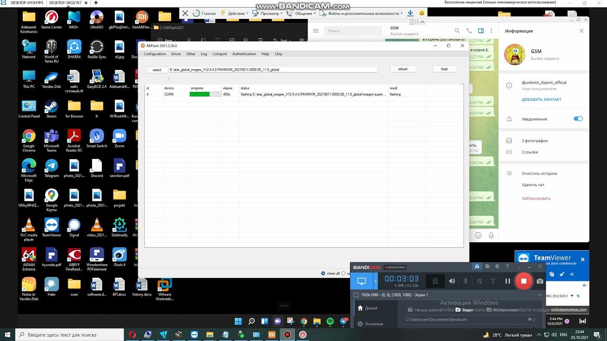Open MiFlash Driver menu
Viewport: 607px width, 341px height.
tap(176, 54)
